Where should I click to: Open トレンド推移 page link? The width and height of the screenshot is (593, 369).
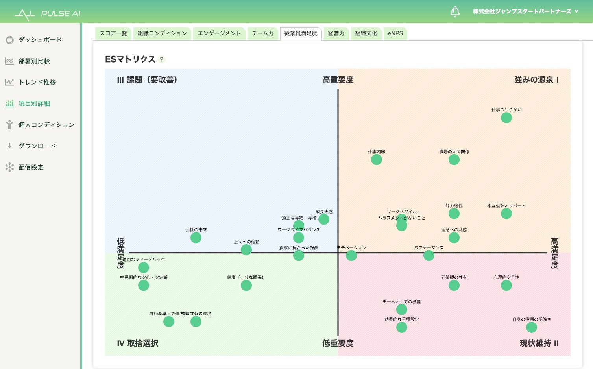[x=37, y=82]
